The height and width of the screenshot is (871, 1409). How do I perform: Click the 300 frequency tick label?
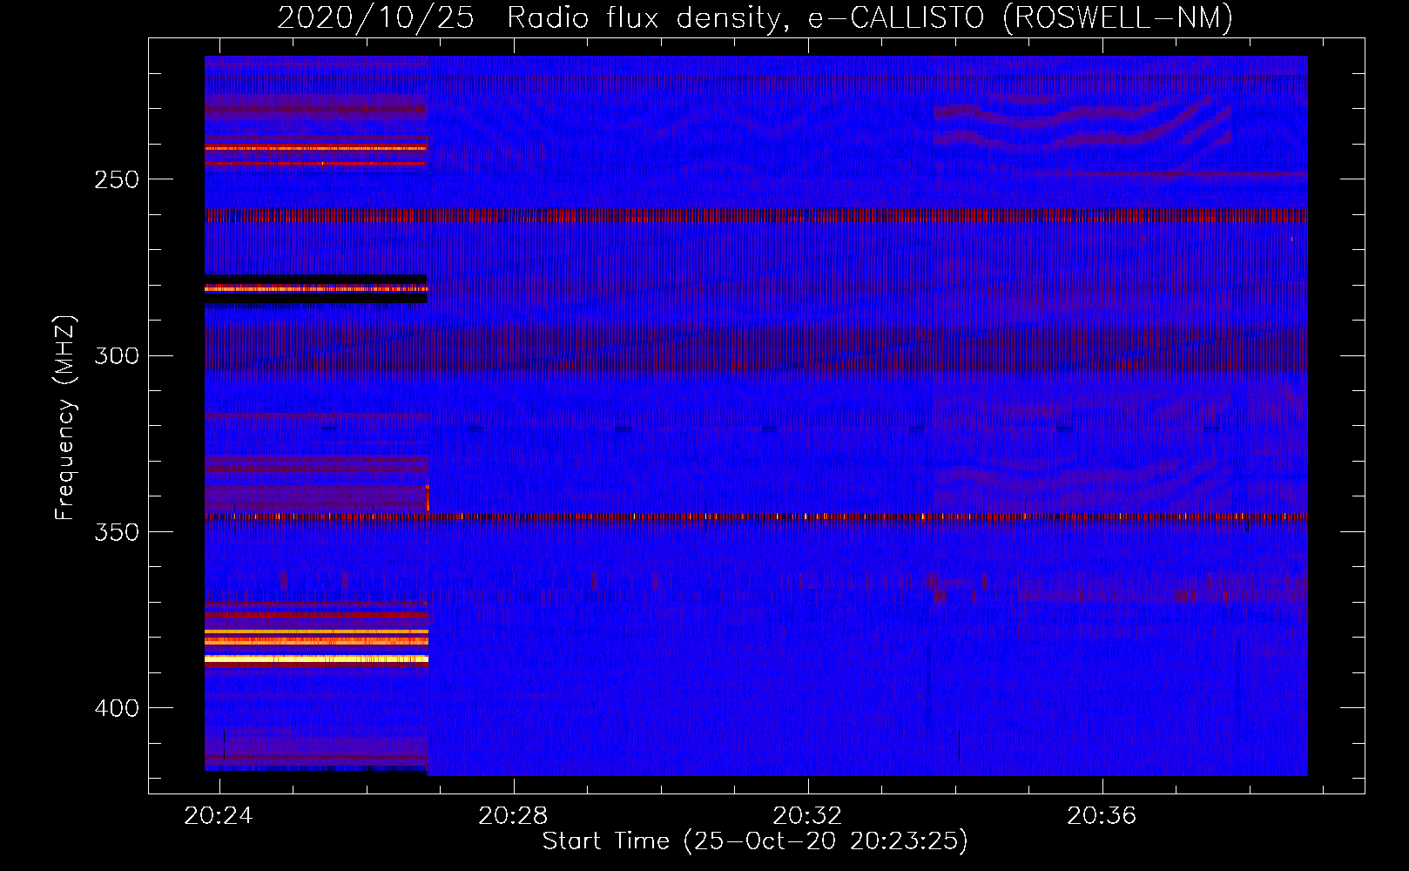(117, 356)
